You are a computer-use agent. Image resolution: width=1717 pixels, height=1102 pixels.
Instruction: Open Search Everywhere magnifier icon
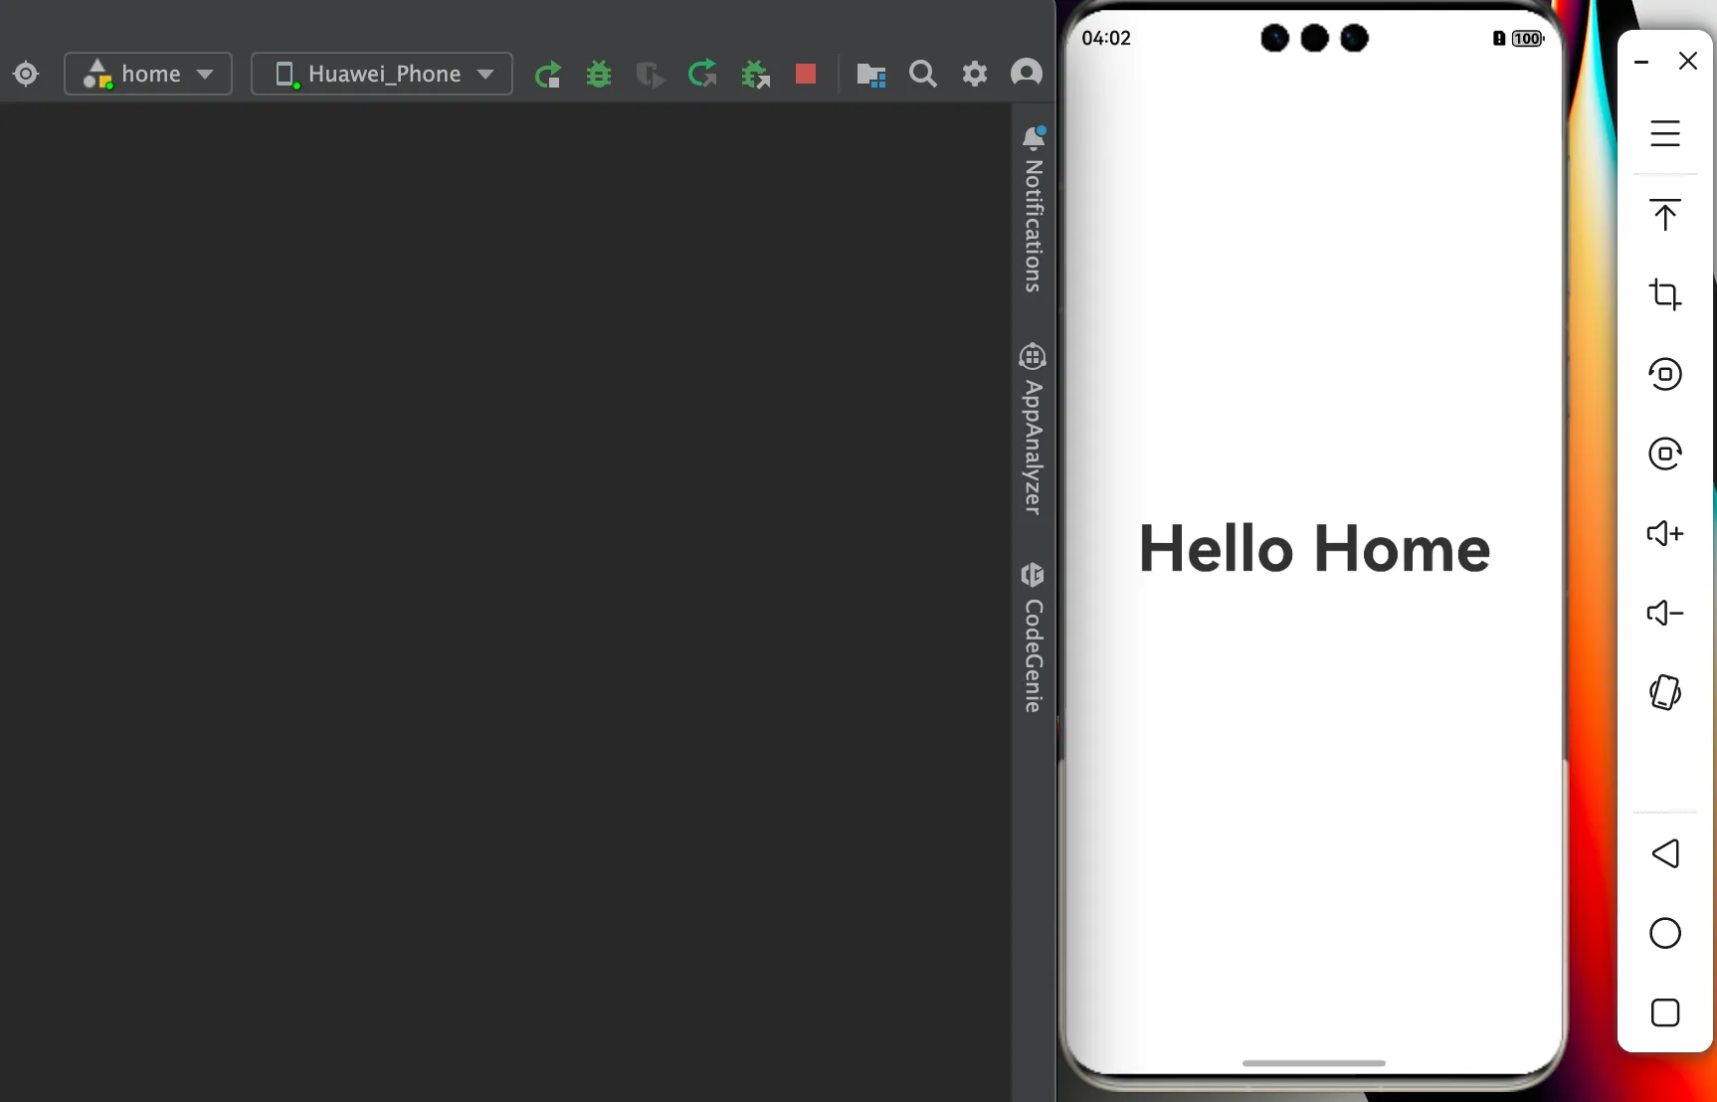tap(923, 74)
